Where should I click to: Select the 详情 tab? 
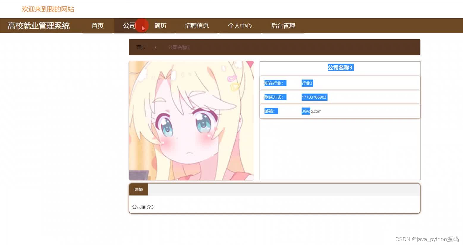[x=138, y=189]
